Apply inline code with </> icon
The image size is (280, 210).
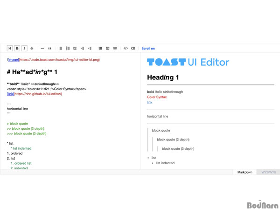click(x=126, y=48)
